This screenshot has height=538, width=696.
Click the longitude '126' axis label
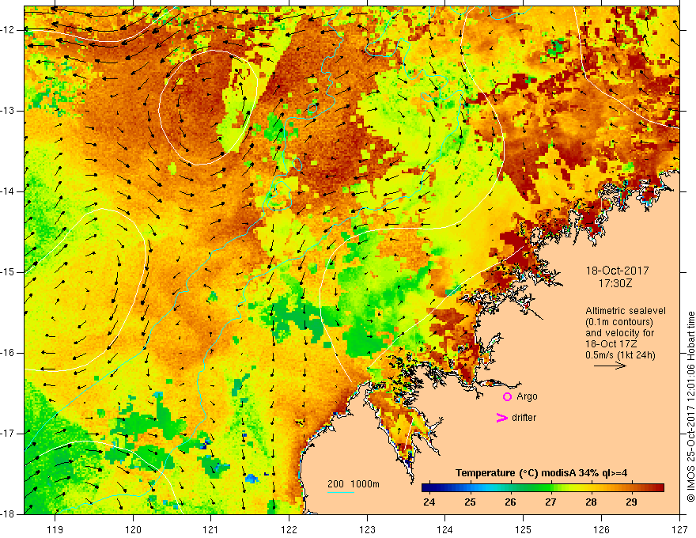[601, 529]
